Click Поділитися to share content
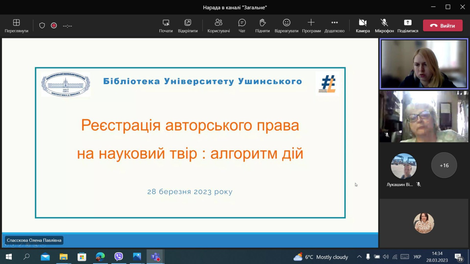The image size is (470, 264). [408, 26]
